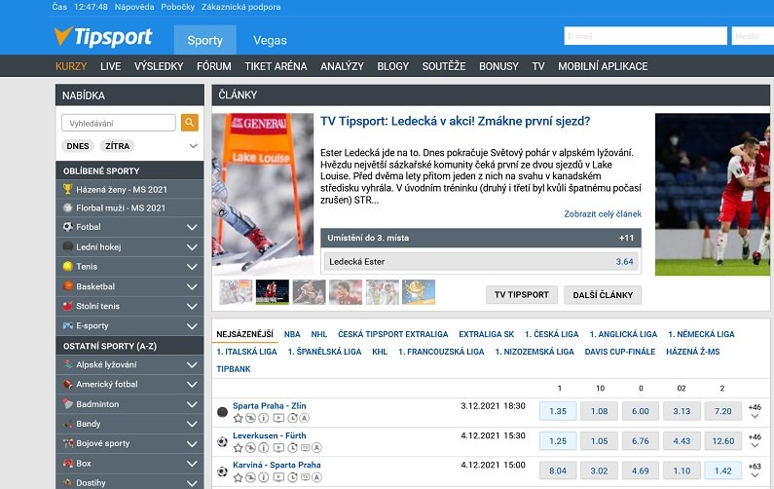Viewport: 774px width, 489px height.
Task: Click the TV TIPSPORT button
Action: point(522,294)
